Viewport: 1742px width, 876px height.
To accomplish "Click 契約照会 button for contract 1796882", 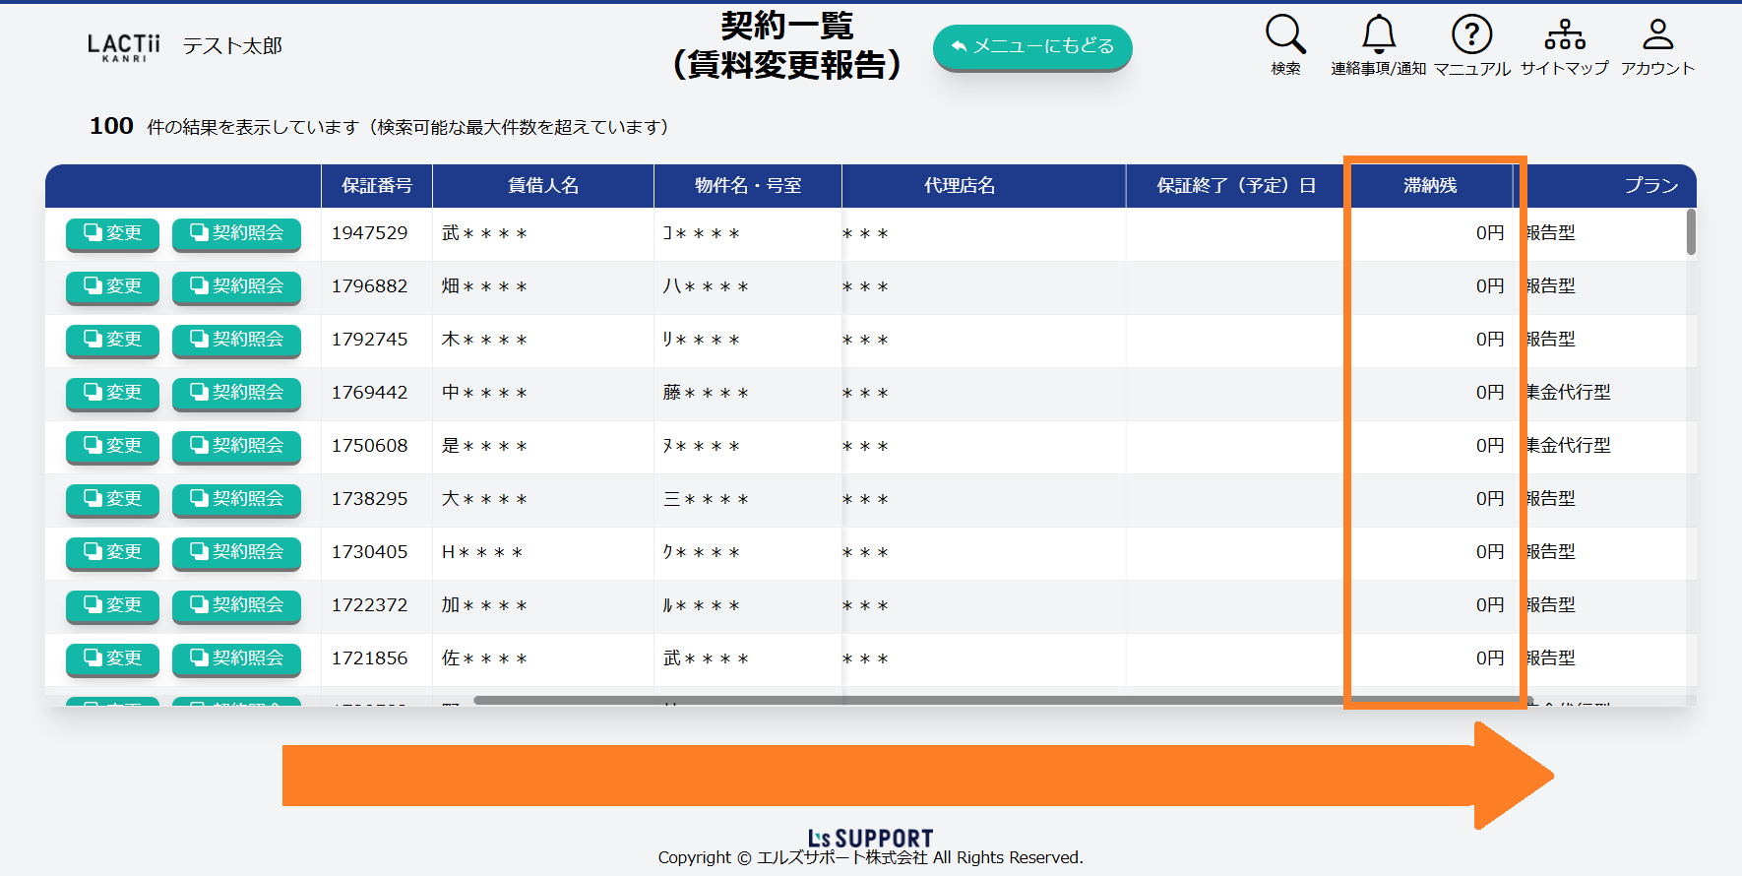I will click(x=236, y=286).
